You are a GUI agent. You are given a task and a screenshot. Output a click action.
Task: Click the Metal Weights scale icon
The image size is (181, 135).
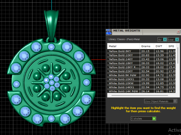click(x=109, y=32)
